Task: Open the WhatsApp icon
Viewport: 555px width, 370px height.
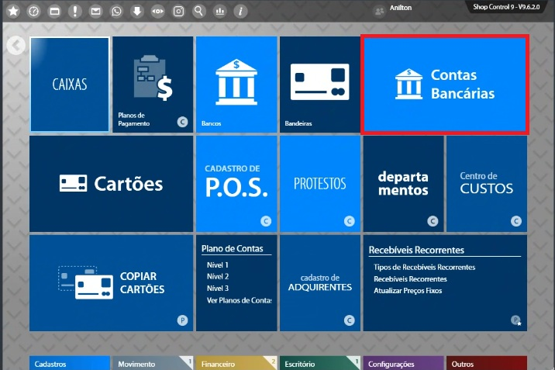Action: (116, 11)
